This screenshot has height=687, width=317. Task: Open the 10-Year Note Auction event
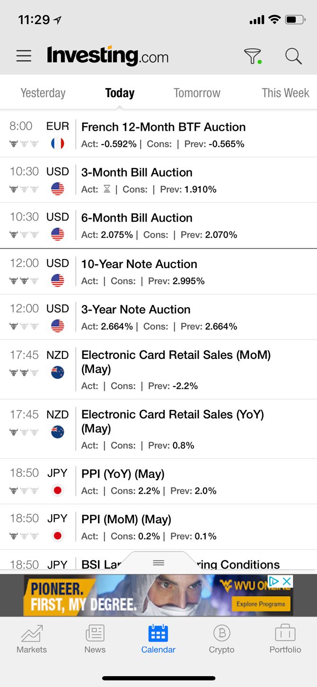[x=139, y=264]
